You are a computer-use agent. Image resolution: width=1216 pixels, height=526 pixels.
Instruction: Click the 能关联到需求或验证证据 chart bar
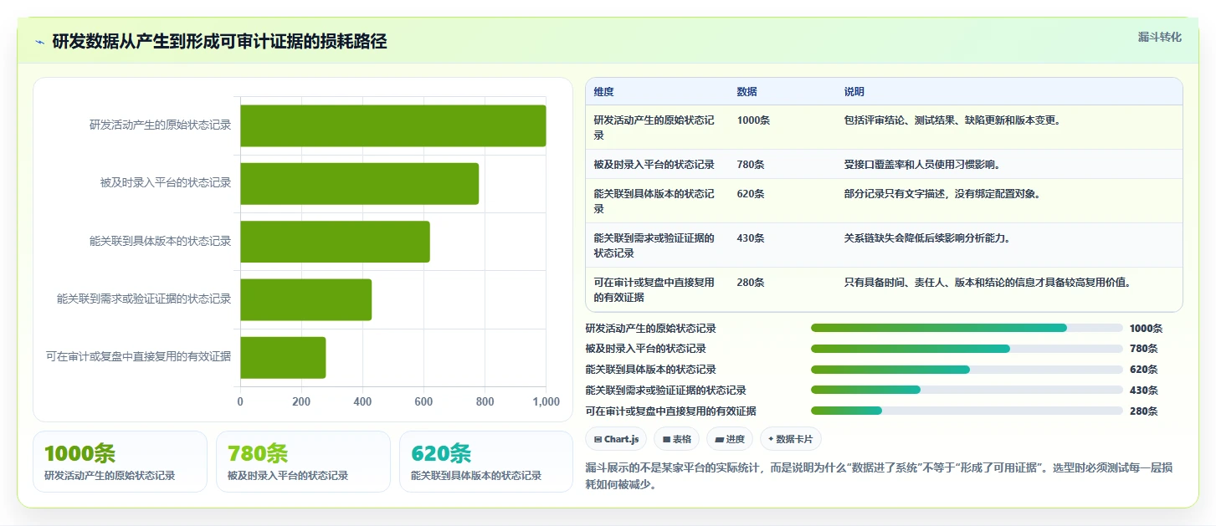click(305, 299)
